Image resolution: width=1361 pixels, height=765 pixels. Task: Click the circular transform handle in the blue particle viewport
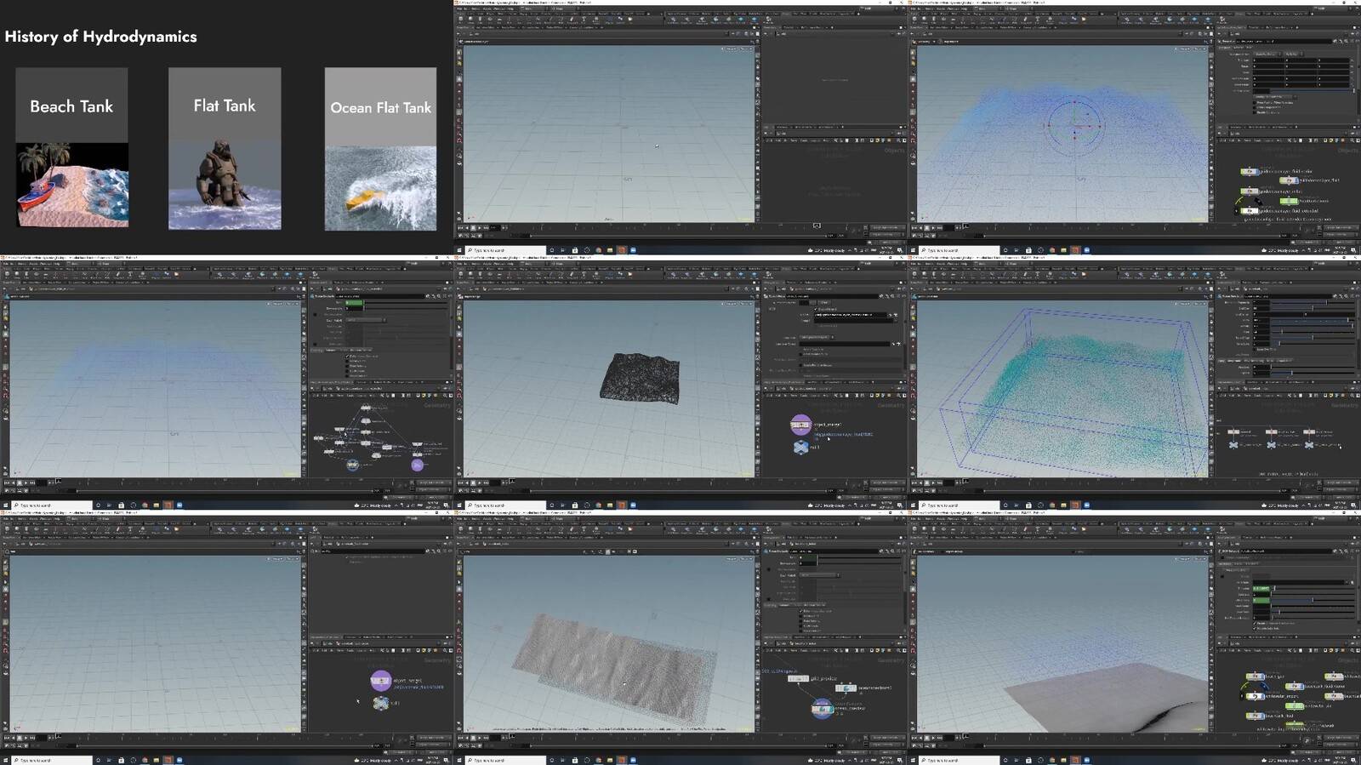[x=1074, y=127]
